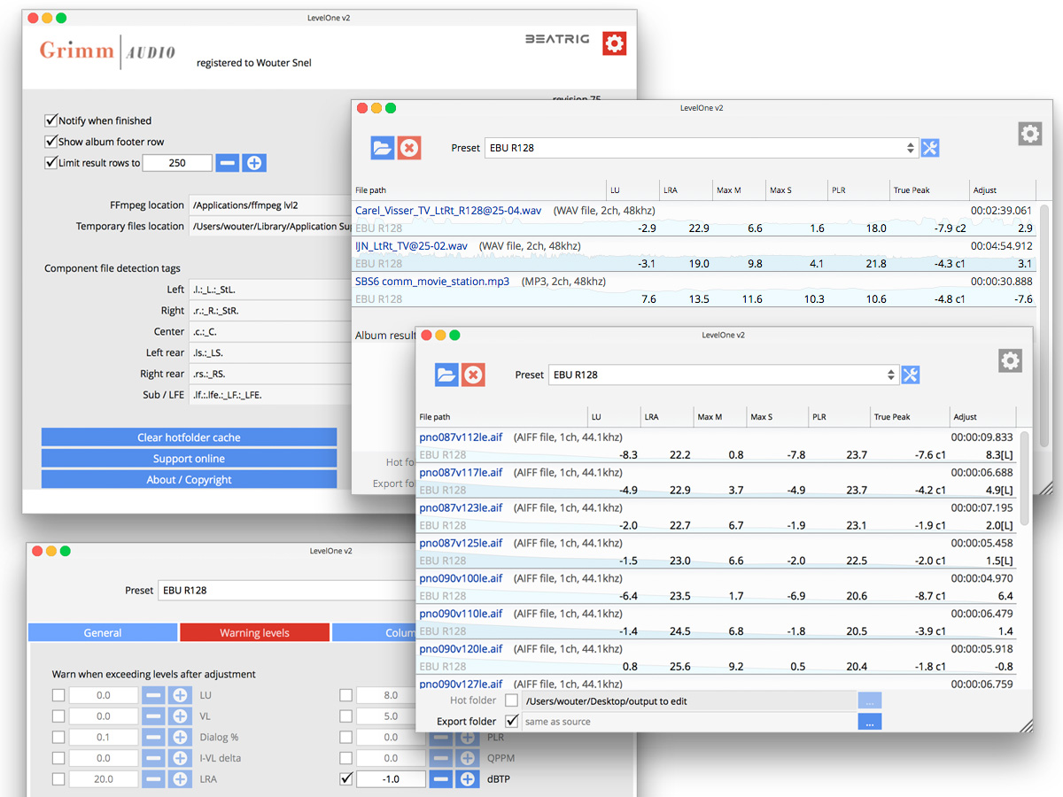Click scrollbar of the aif file list
Screen dimensions: 1063x797
pyautogui.click(x=1026, y=478)
